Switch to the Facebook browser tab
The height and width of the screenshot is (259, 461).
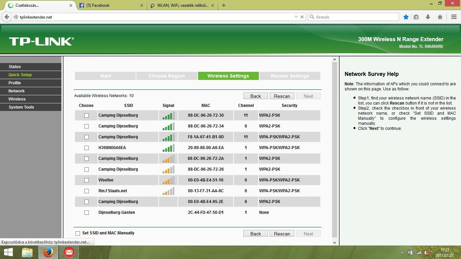(111, 5)
